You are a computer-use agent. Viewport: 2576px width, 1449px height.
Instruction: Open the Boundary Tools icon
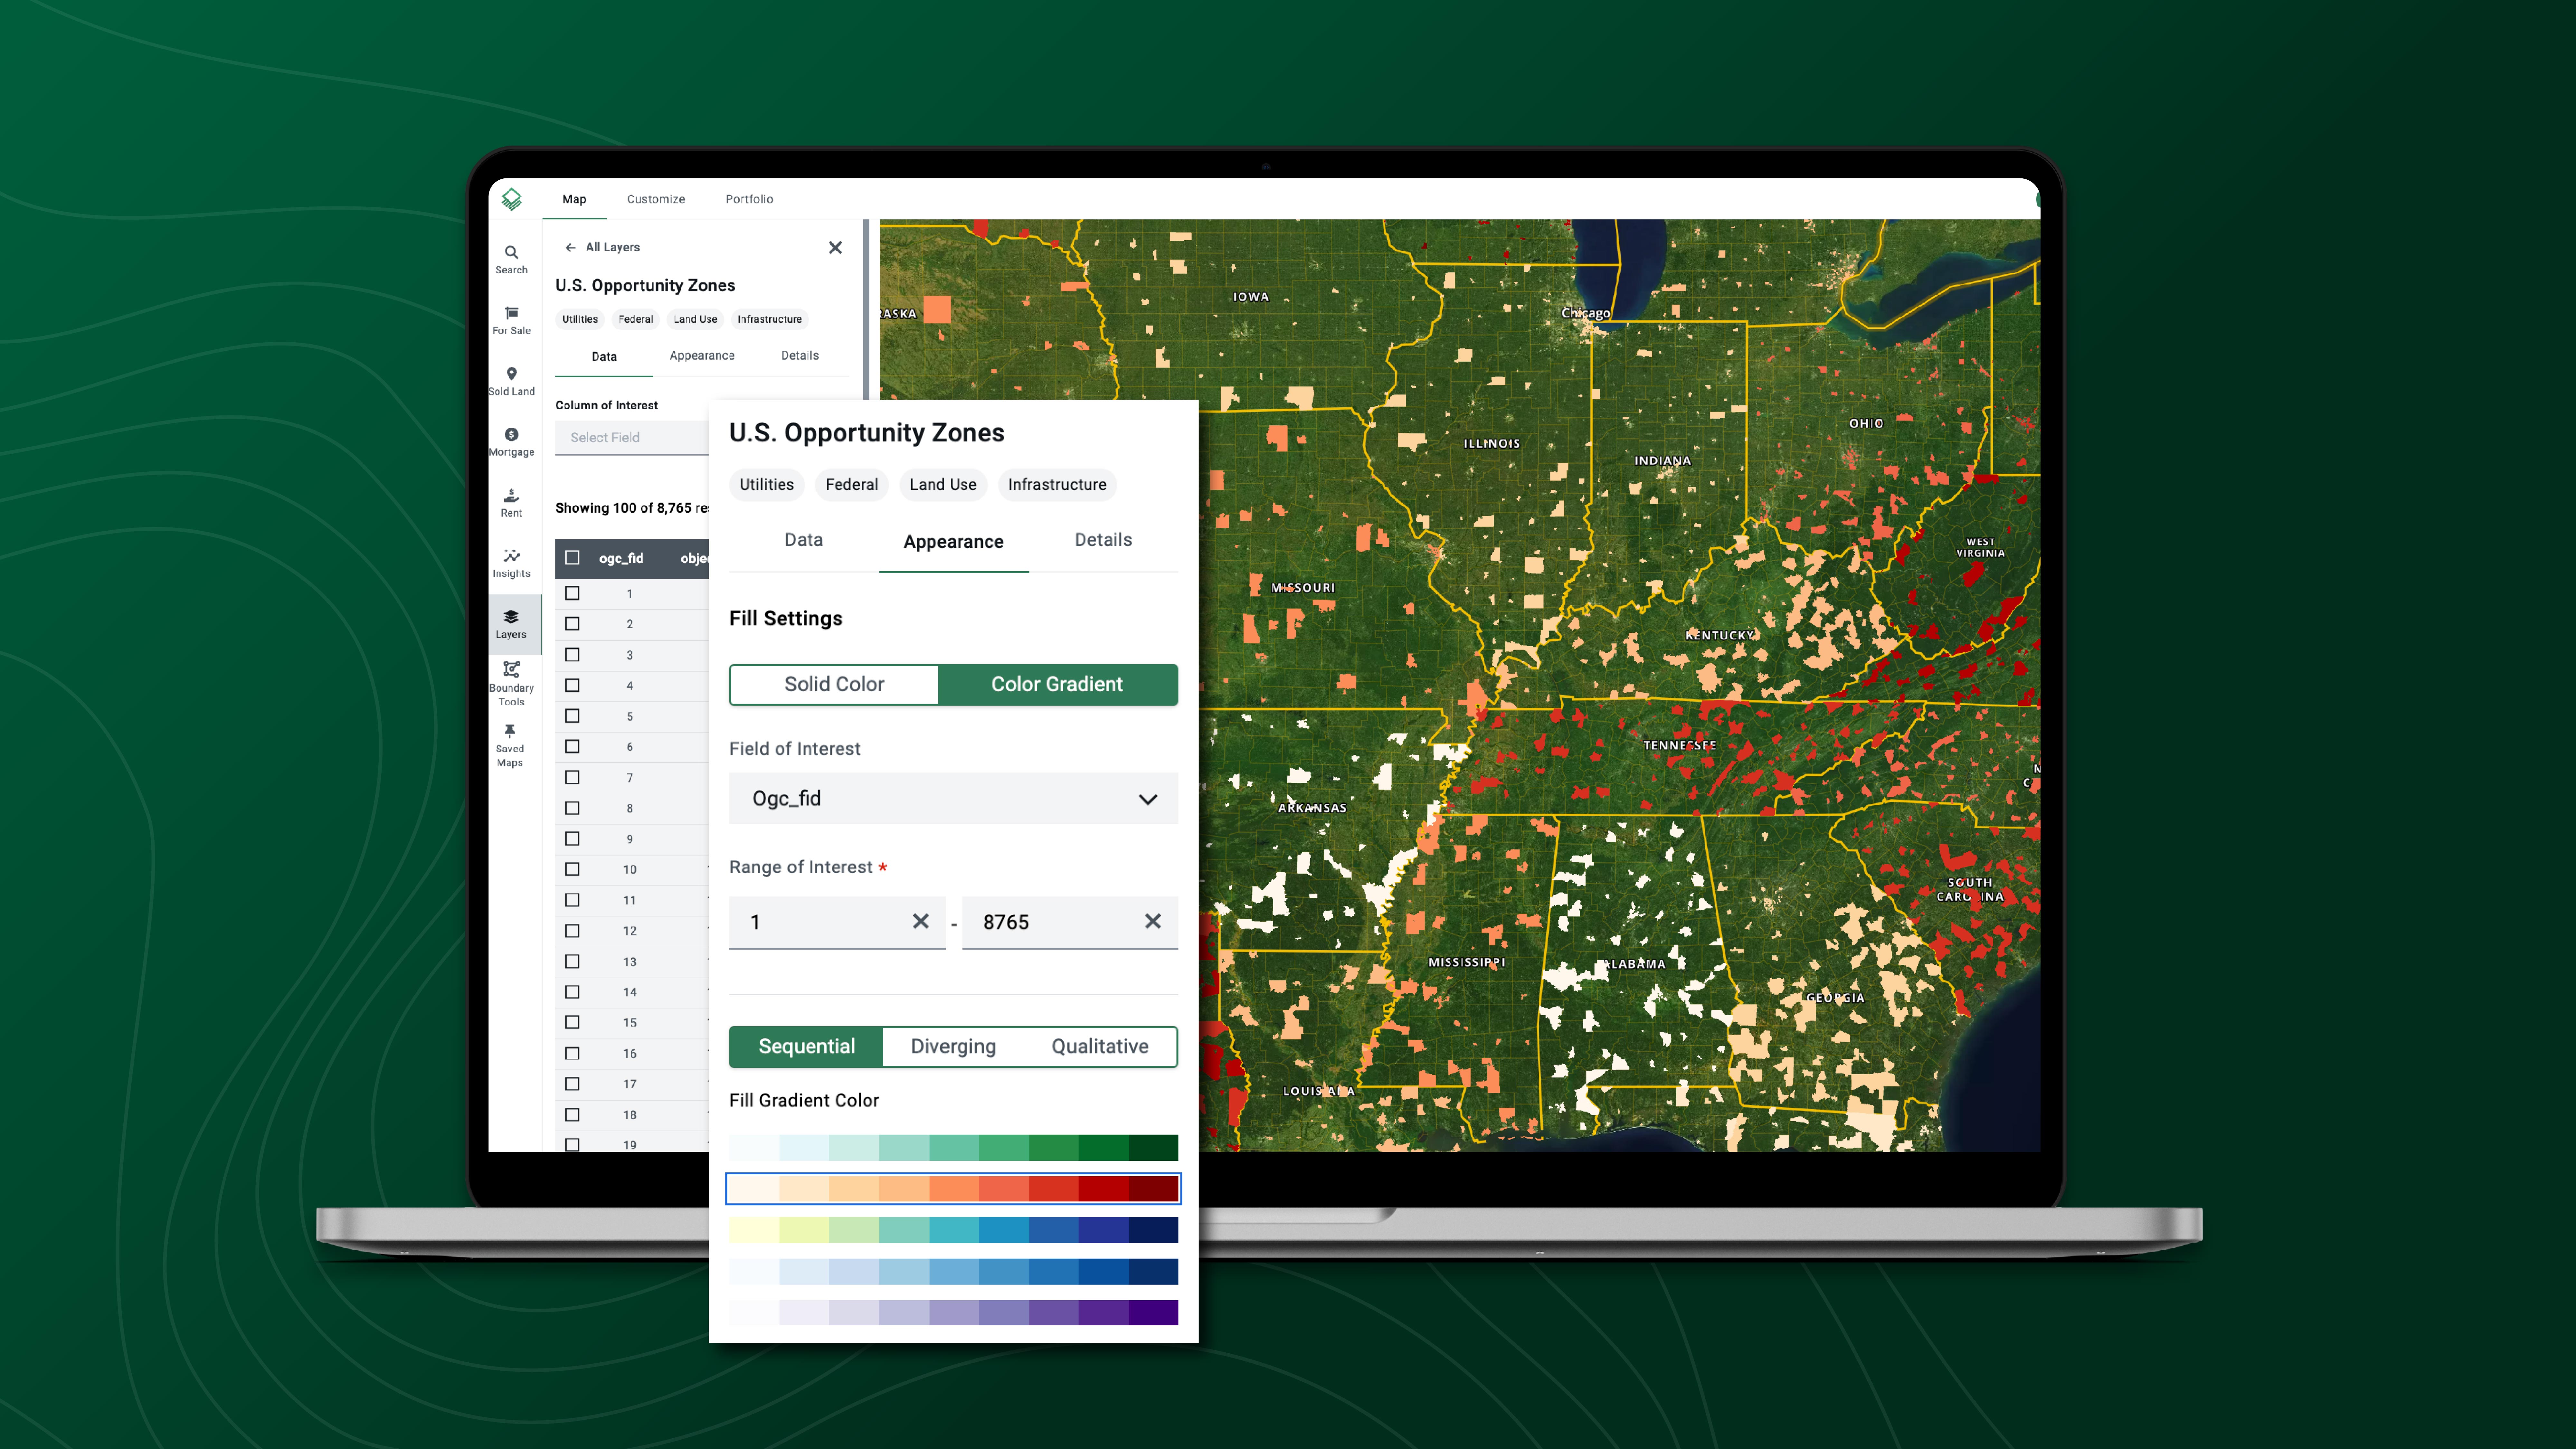click(x=511, y=683)
